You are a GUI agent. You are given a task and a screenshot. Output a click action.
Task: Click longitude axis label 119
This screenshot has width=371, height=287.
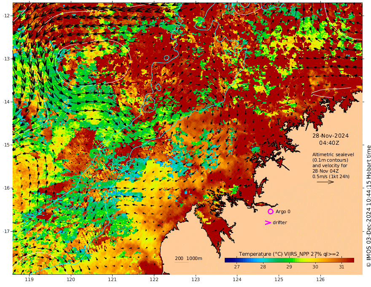29,279
